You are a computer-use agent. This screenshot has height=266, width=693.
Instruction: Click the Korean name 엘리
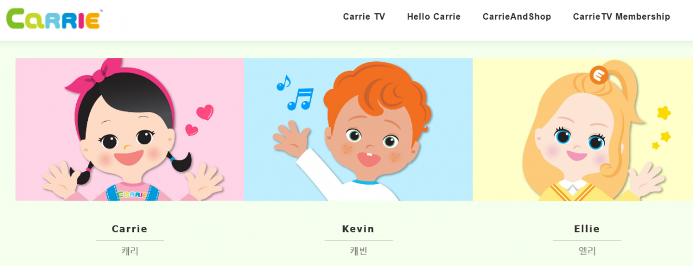point(587,251)
